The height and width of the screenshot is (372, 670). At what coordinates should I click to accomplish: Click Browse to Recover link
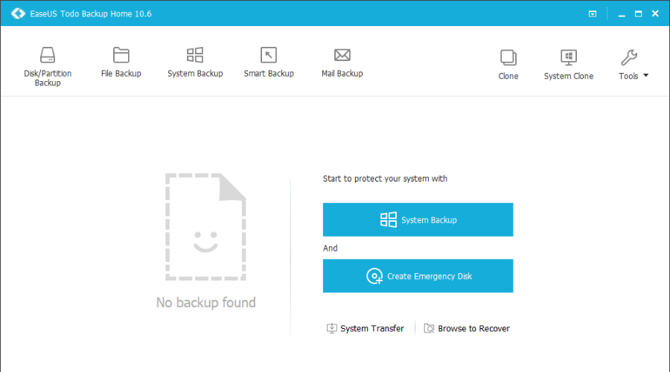pos(467,328)
